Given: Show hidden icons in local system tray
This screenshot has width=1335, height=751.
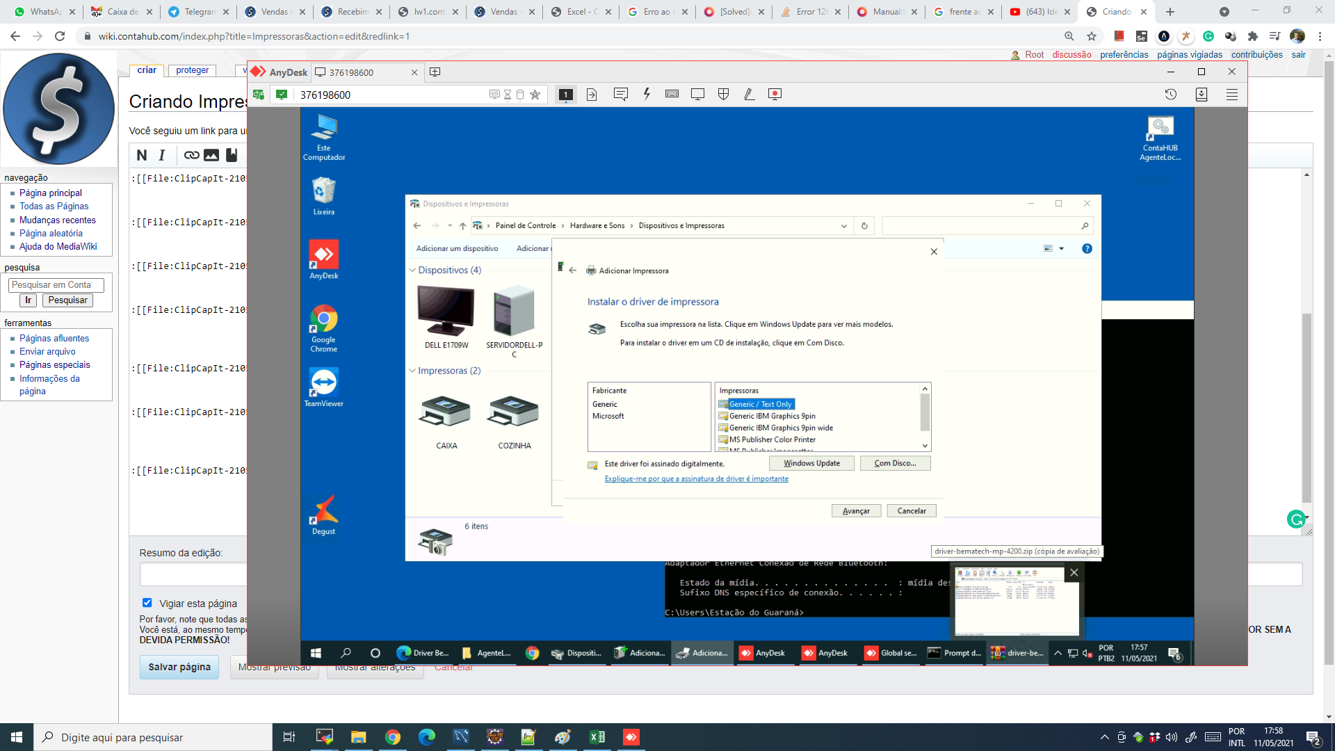Looking at the screenshot, I should [1104, 737].
